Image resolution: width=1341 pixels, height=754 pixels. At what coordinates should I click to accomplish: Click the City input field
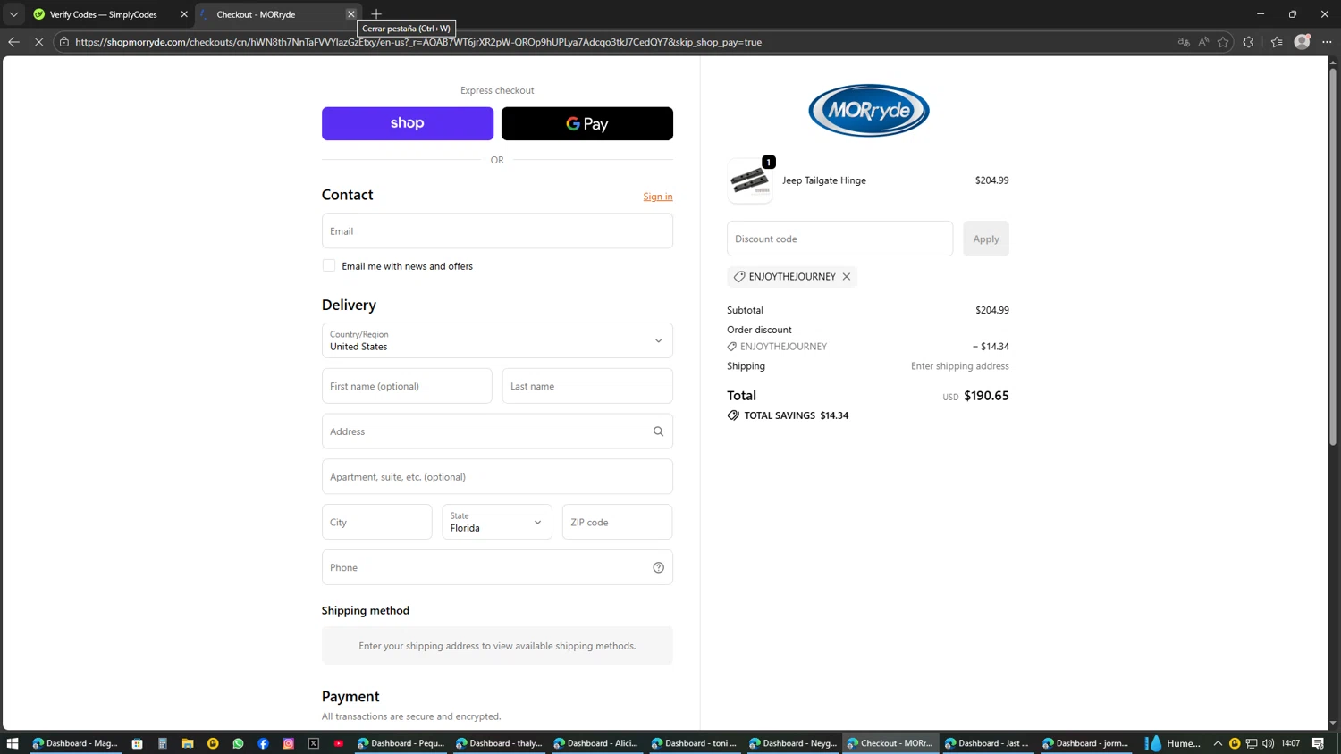[x=377, y=522]
